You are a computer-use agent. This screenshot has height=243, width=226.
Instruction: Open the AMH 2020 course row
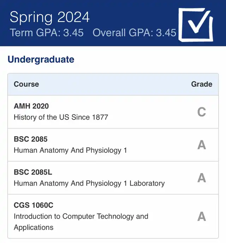113,112
